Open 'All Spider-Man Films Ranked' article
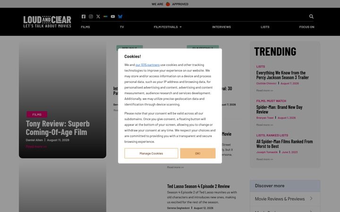The image size is (340, 212). [x=284, y=144]
